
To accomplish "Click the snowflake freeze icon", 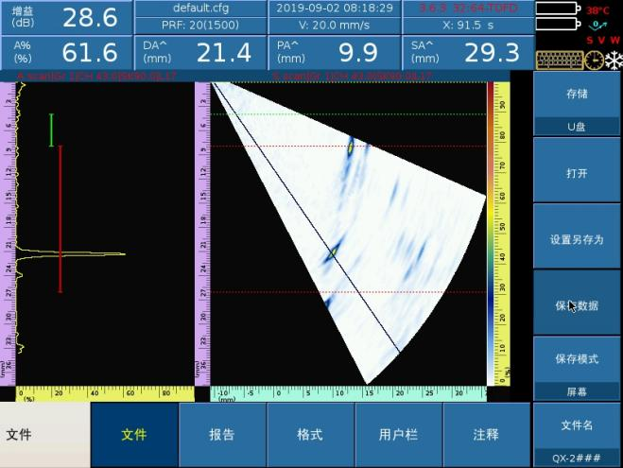I will tap(613, 60).
